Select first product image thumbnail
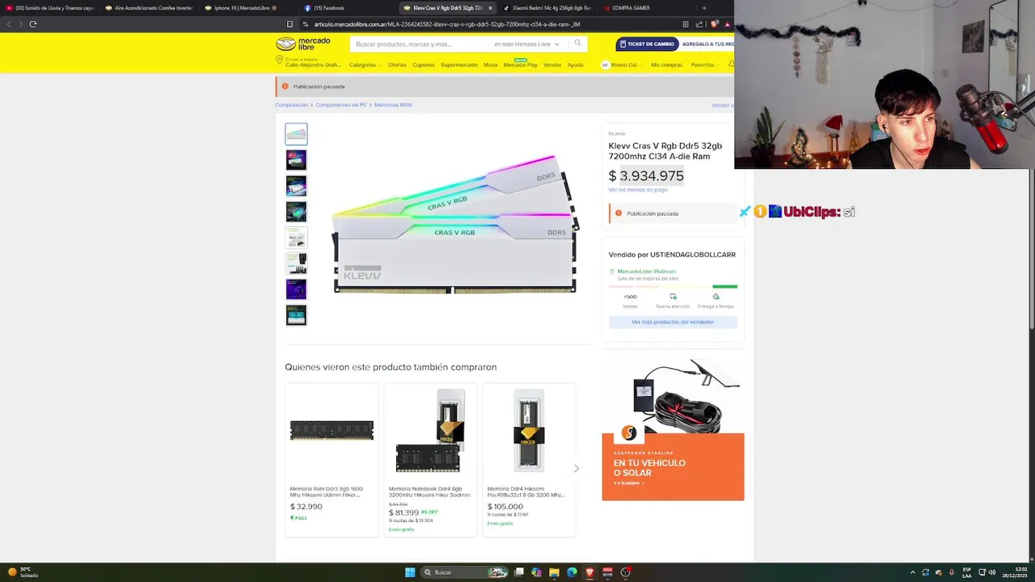 296,134
